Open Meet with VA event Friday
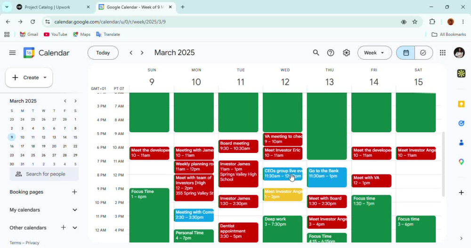The width and height of the screenshot is (471, 248). (x=371, y=181)
